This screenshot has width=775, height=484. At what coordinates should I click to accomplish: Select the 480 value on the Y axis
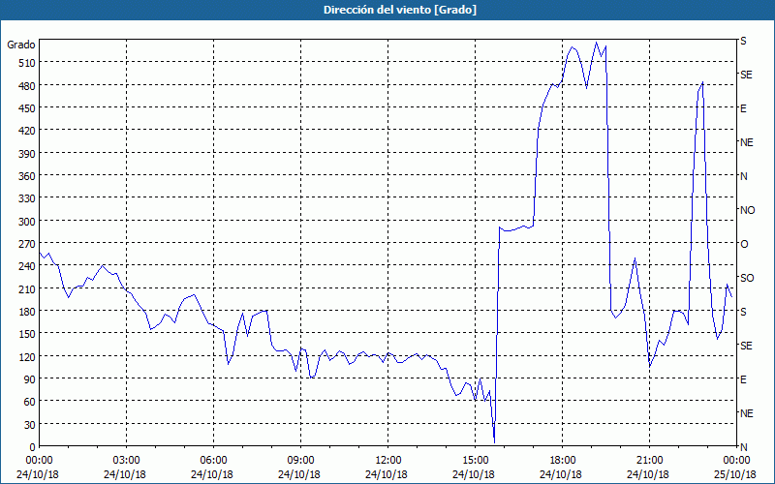pyautogui.click(x=27, y=86)
